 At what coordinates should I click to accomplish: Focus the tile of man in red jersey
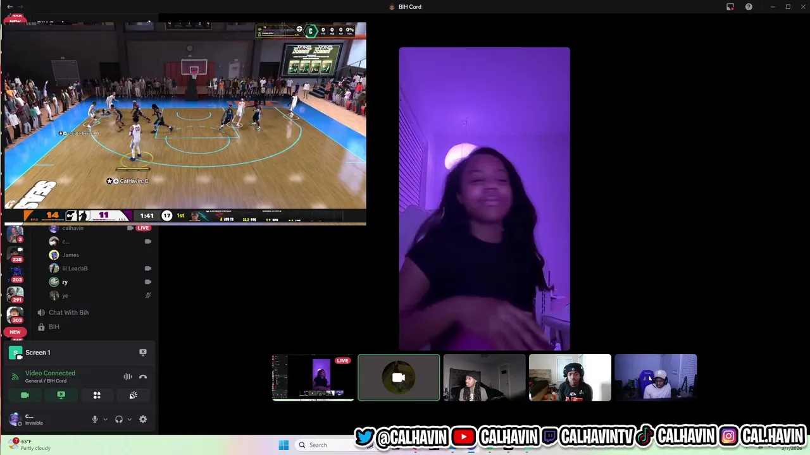(570, 378)
